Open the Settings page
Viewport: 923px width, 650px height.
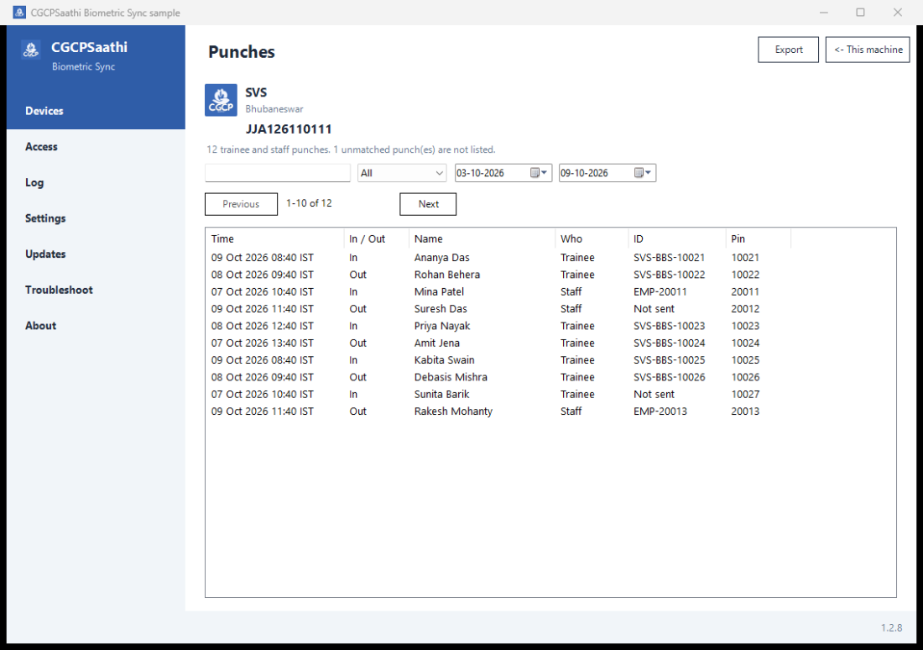(x=96, y=218)
